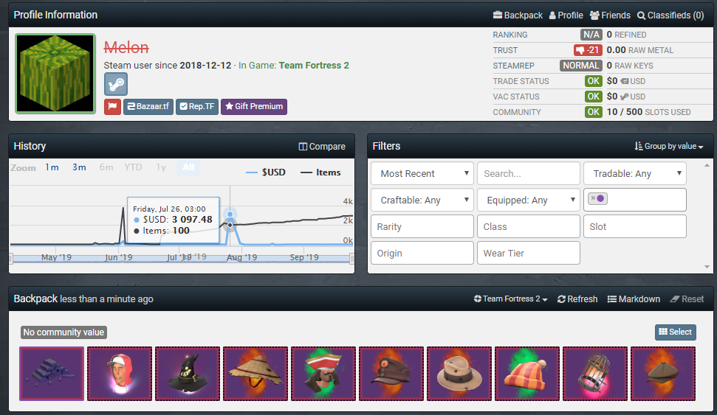This screenshot has width=717, height=415.
Task: Click the Class filter field
Action: point(529,226)
